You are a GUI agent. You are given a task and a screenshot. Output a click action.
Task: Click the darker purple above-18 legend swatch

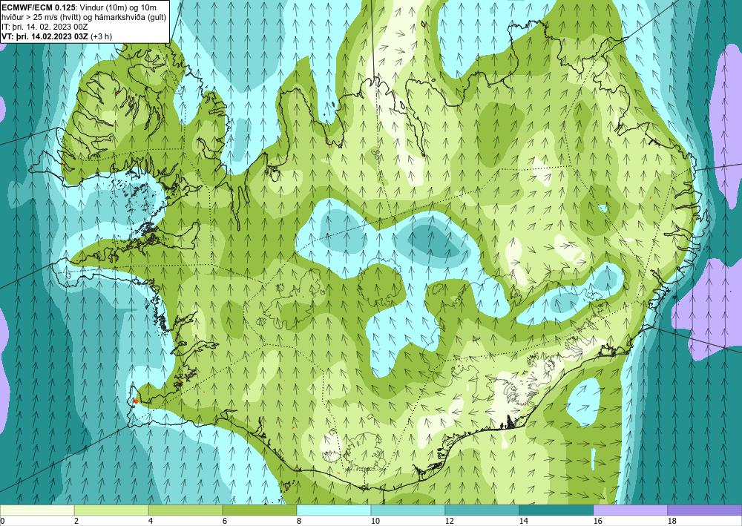coord(705,510)
